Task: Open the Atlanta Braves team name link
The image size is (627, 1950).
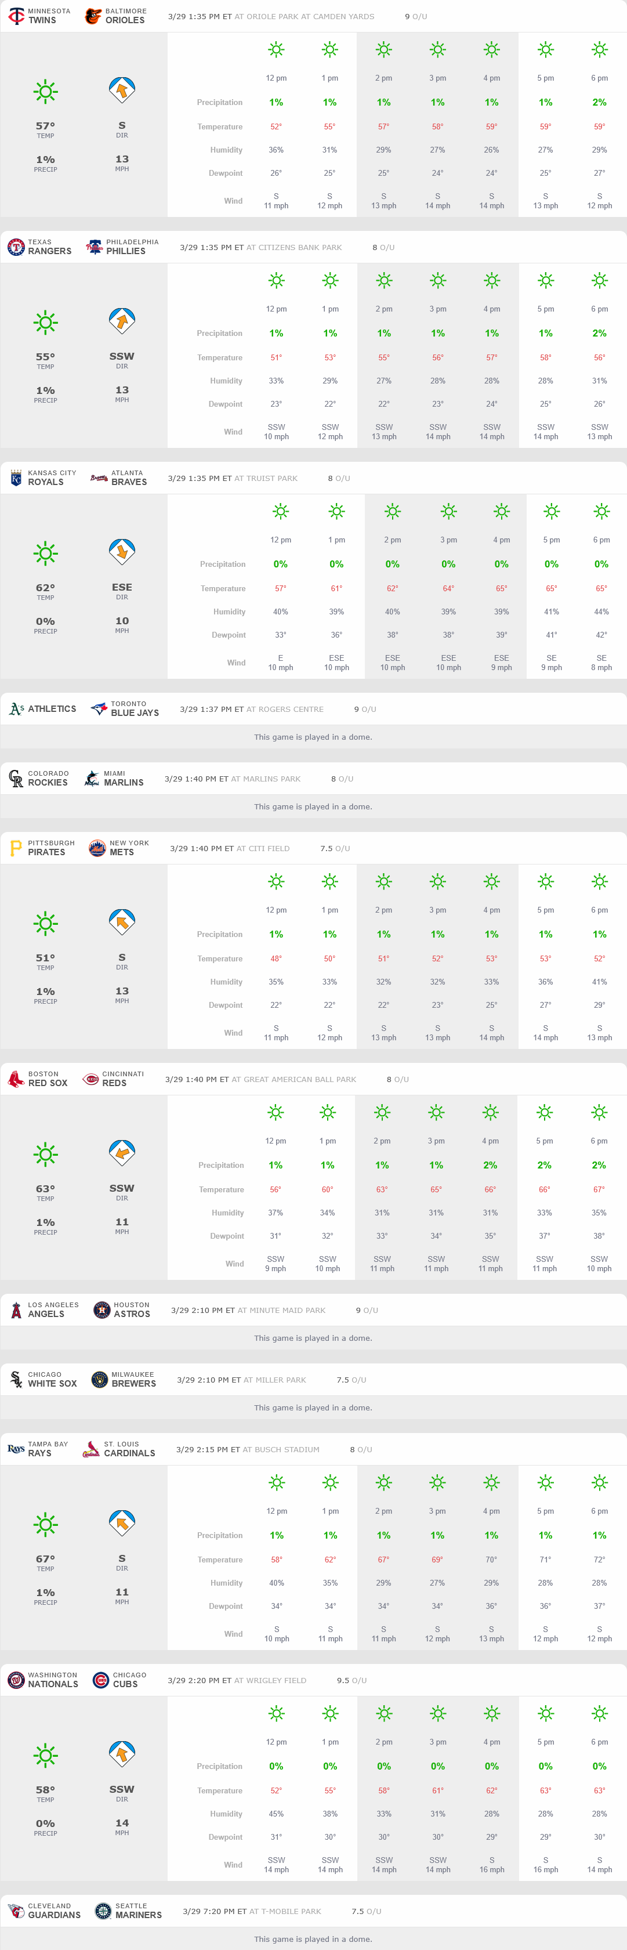Action: [x=129, y=482]
